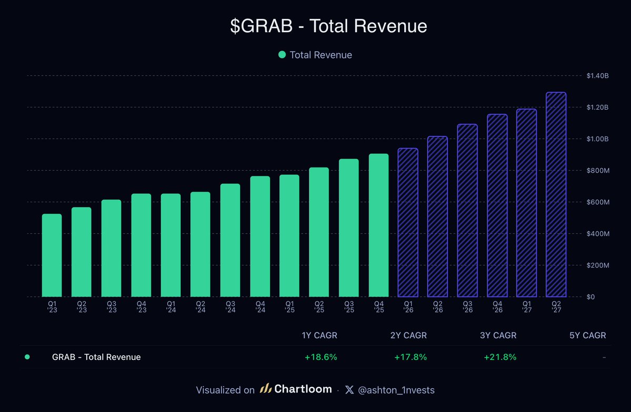Select the Q3 '25 revenue bar
The image size is (631, 412).
(349, 228)
